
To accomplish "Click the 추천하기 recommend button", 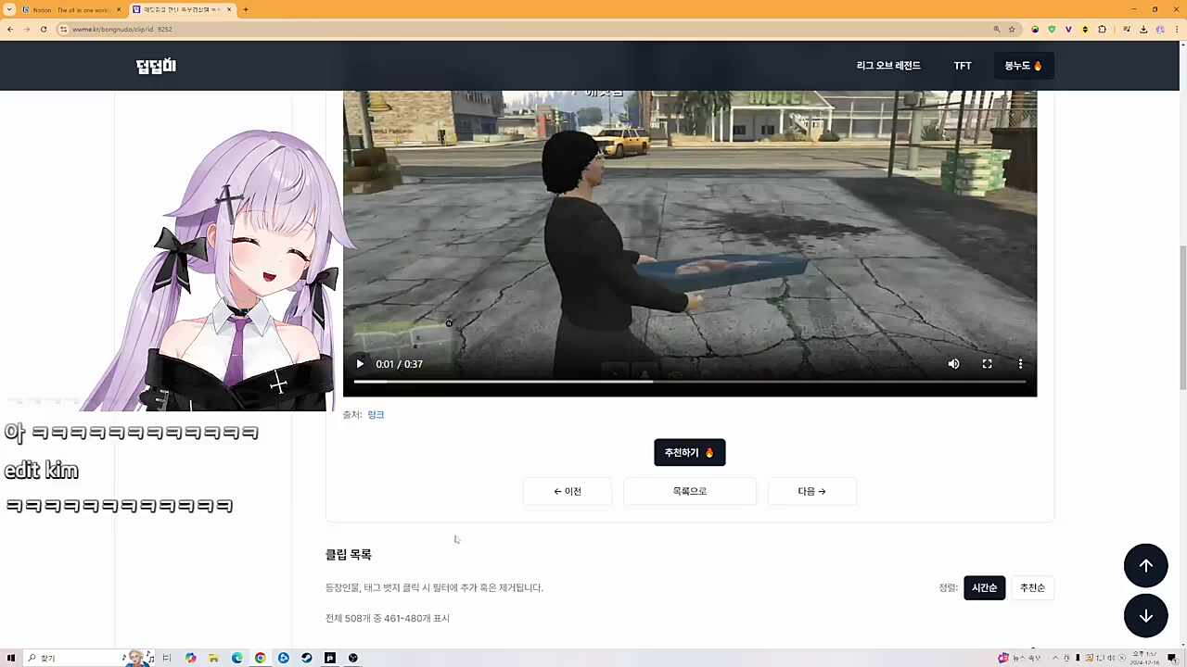I will pyautogui.click(x=690, y=453).
